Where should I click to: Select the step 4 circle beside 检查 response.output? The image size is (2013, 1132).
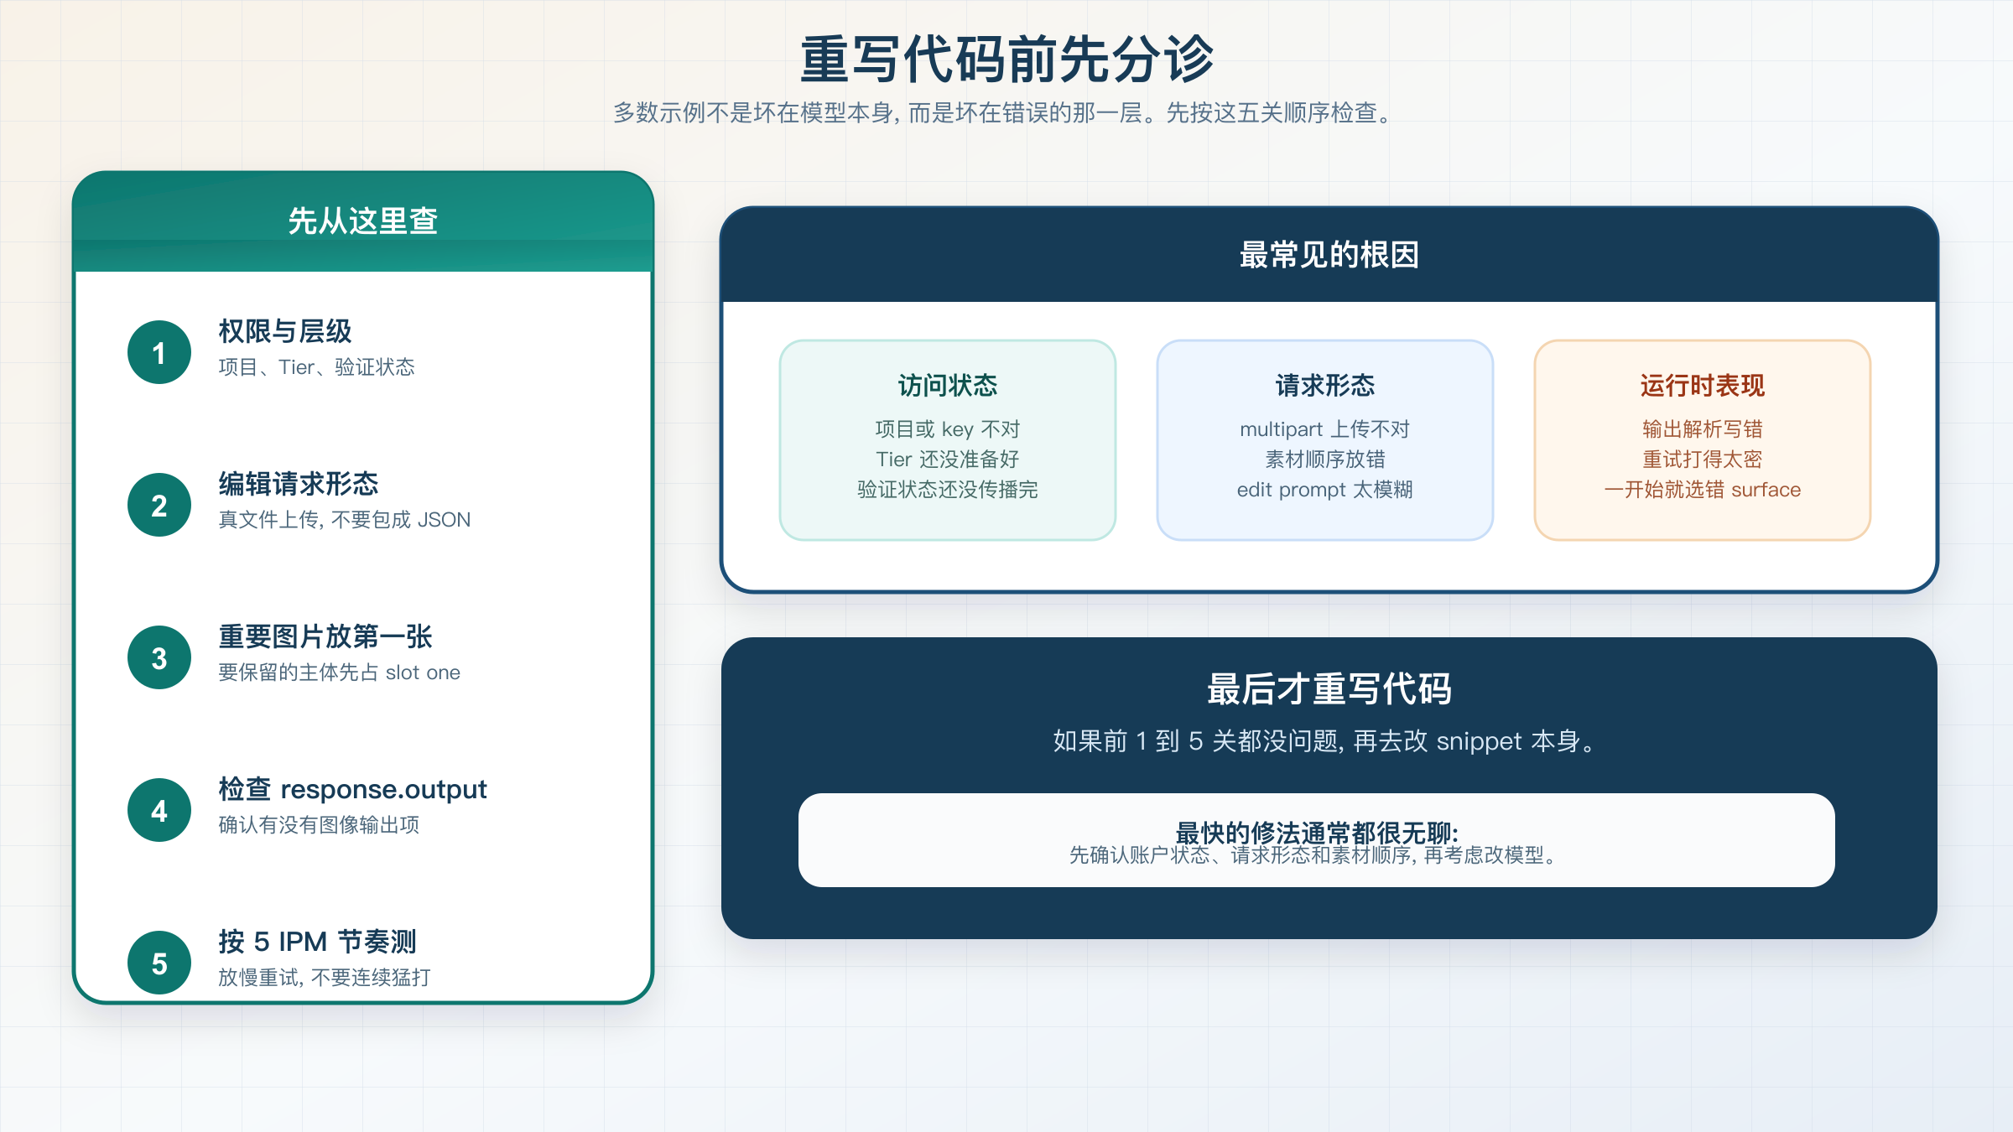pyautogui.click(x=159, y=810)
